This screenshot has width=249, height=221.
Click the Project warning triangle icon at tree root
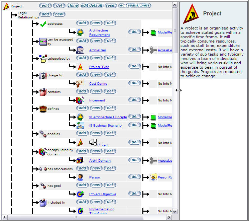(6, 6)
